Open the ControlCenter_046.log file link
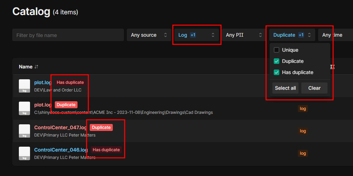 pos(61,150)
